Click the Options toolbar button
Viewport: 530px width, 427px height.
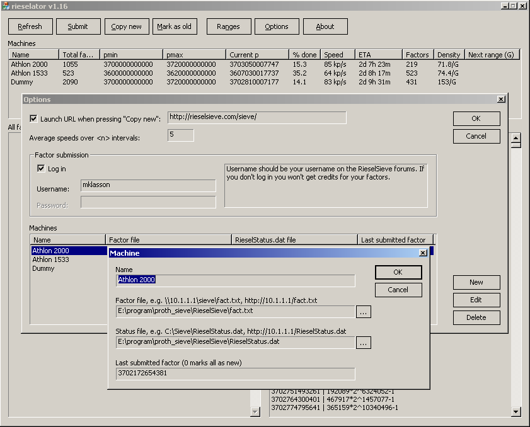point(277,26)
